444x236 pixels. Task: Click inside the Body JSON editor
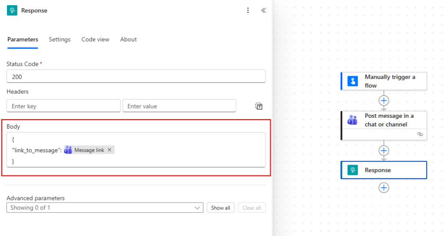click(x=136, y=150)
